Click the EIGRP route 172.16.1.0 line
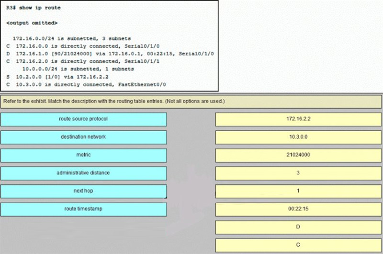This screenshot has height=254, width=383. click(110, 54)
